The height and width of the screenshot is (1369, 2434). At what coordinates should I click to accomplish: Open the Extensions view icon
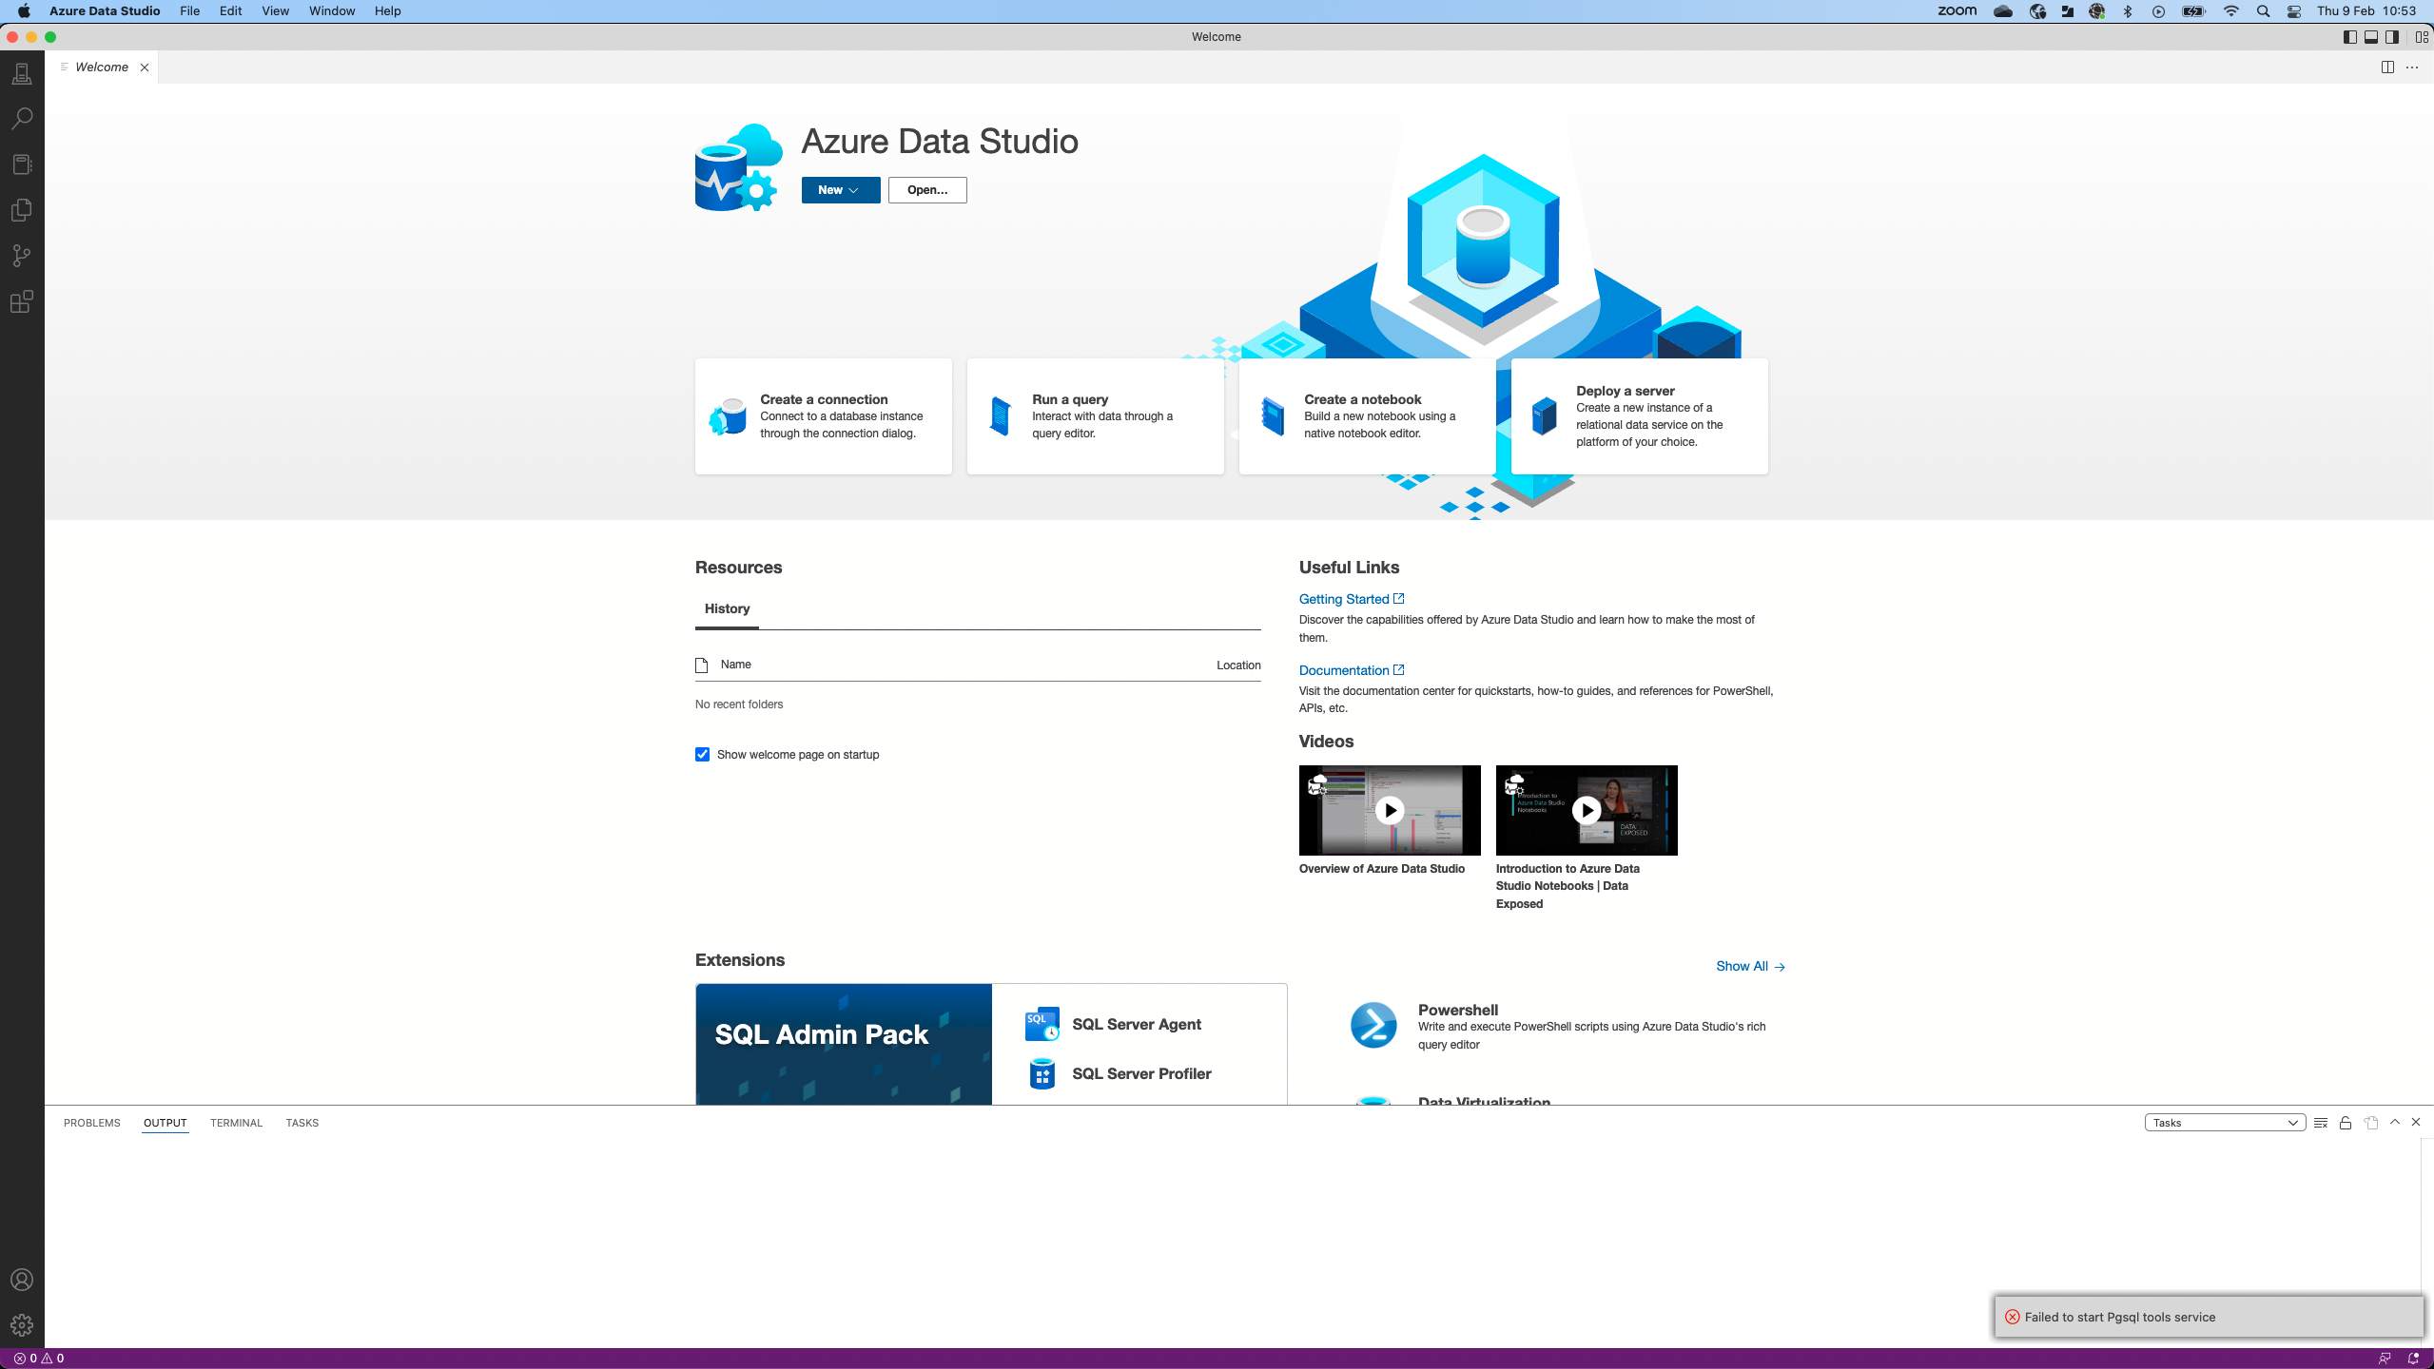[22, 302]
